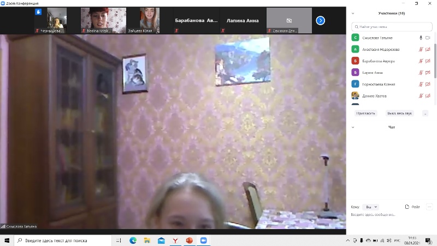Open the Кому recipient dropdown
Viewport: 437px width, 246px height.
click(x=371, y=207)
